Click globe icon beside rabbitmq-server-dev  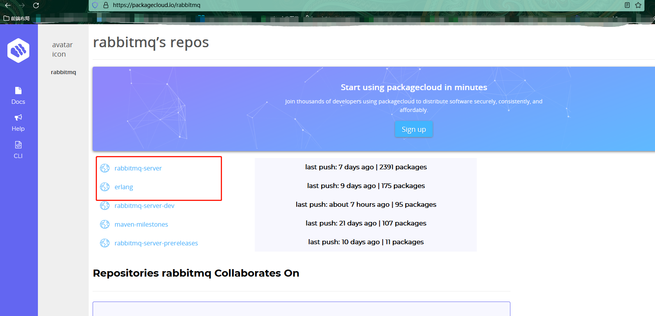(105, 206)
